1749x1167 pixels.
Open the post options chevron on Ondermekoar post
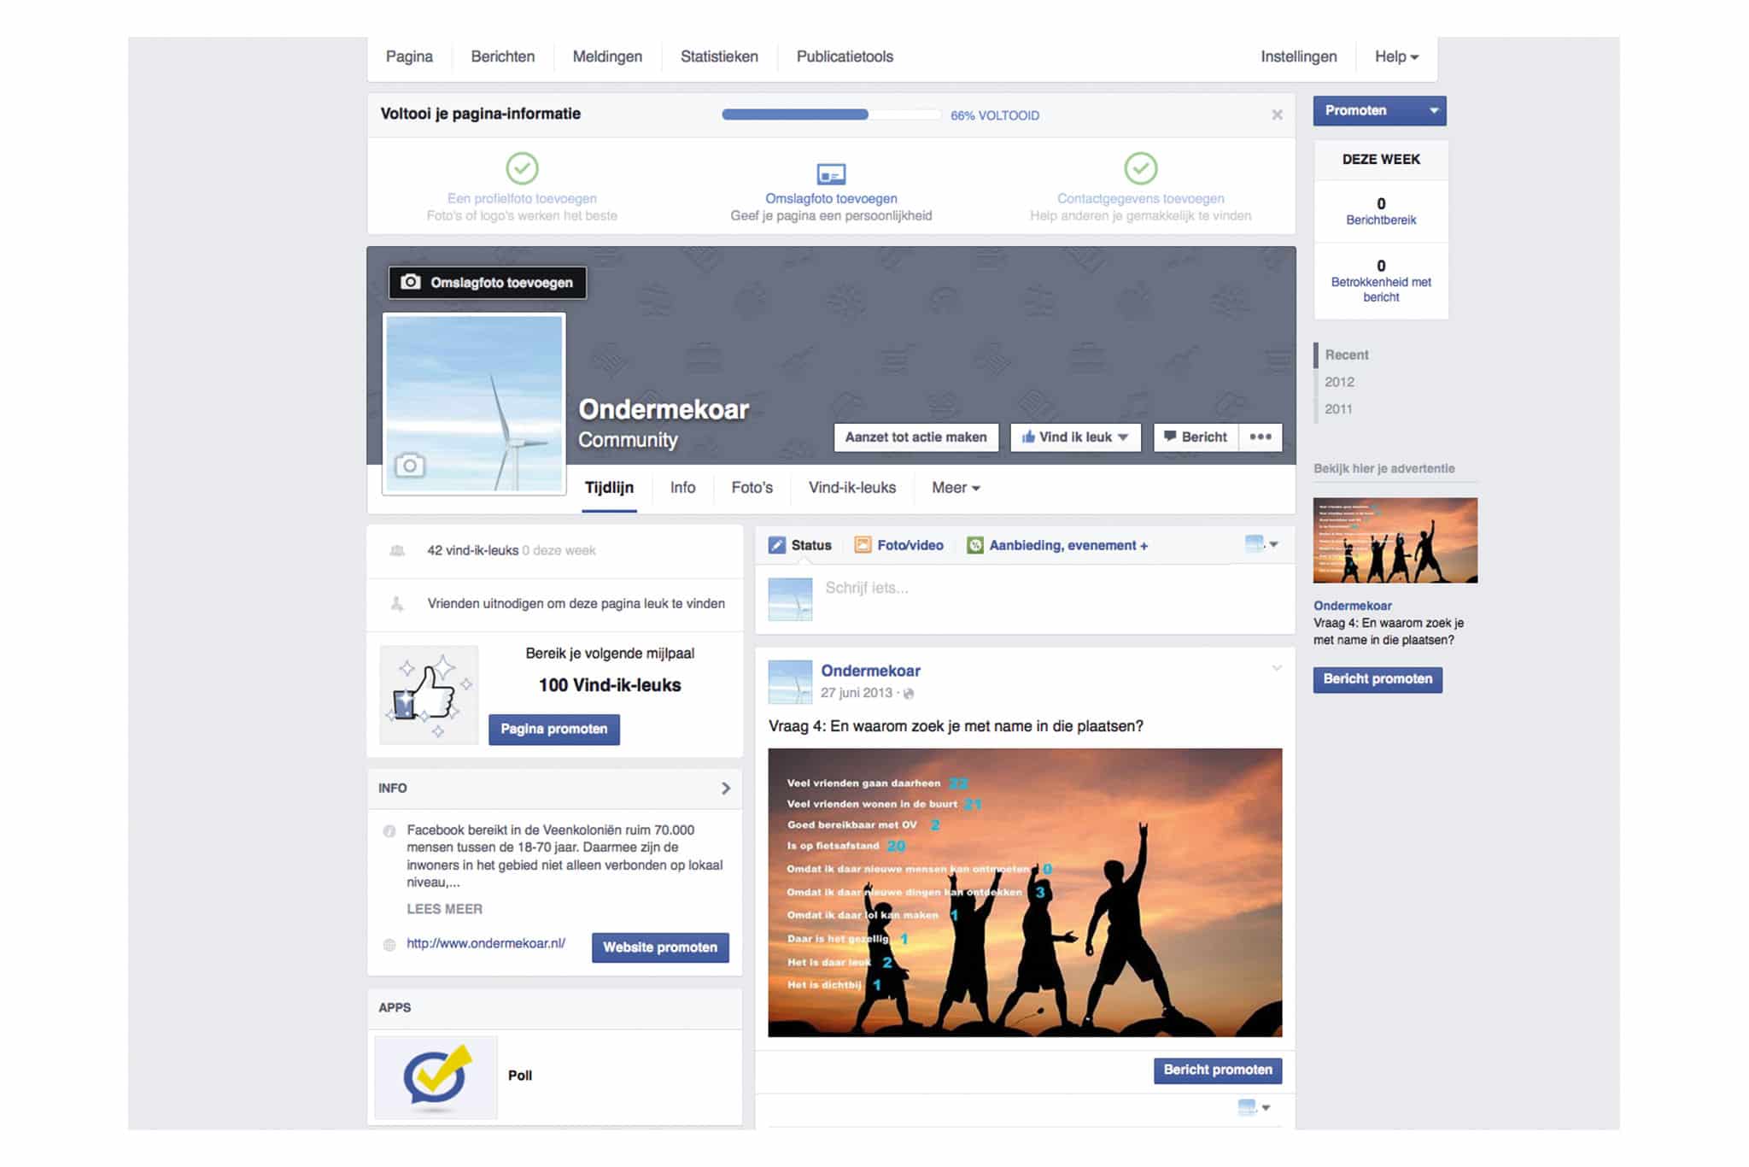[x=1277, y=668]
